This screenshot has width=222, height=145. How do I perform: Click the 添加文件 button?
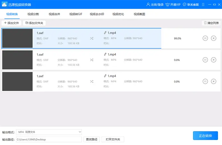pos(11,23)
